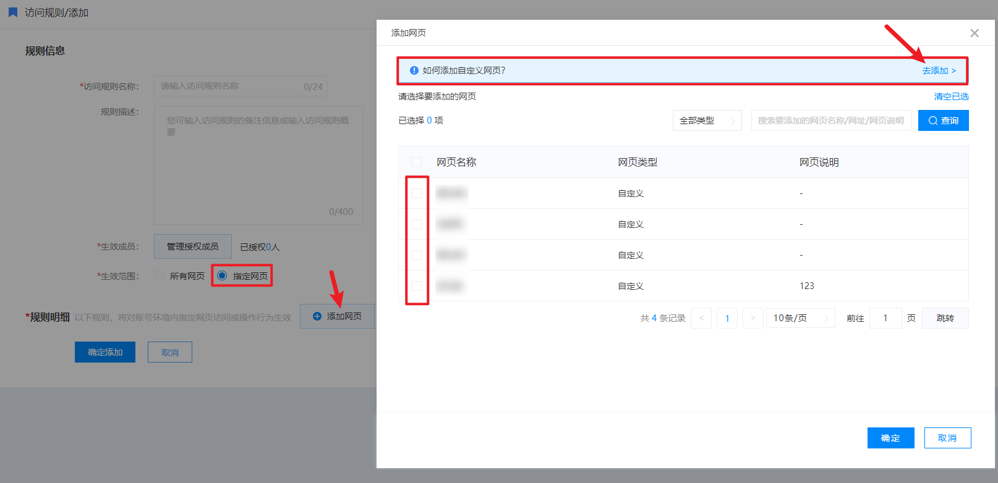This screenshot has height=483, width=998.
Task: Click the webpage search input field
Action: tap(830, 120)
